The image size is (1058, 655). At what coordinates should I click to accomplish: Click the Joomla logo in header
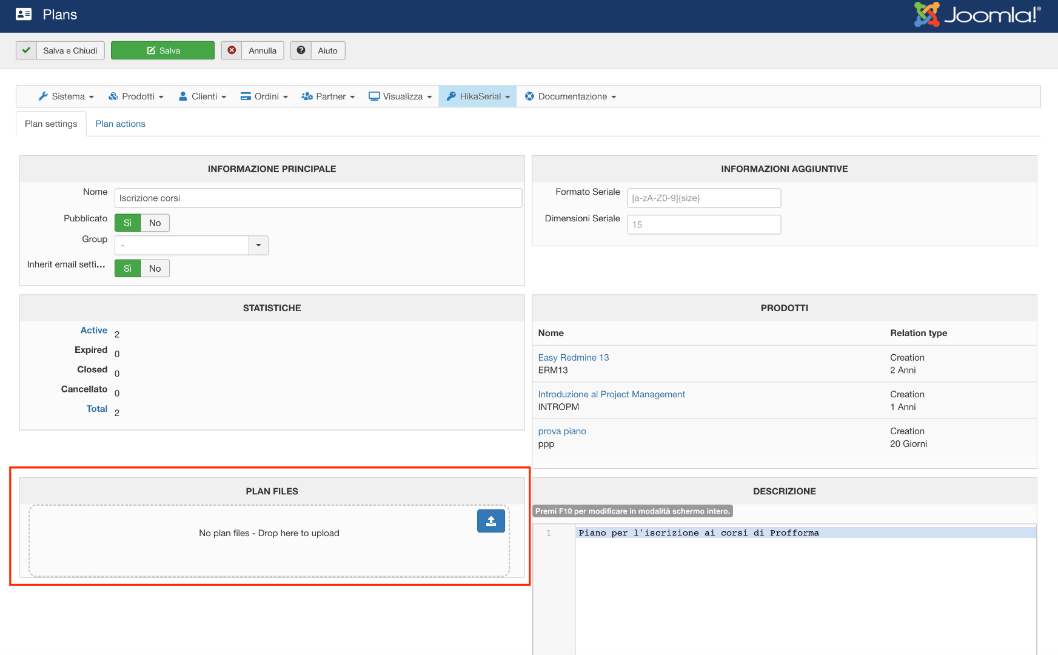977,15
